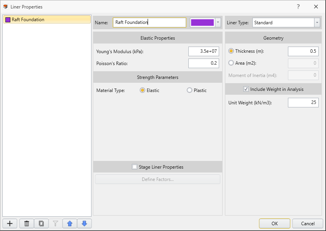Click the Young's Modulus (kPa) label
The height and width of the screenshot is (231, 326).
[x=120, y=52]
